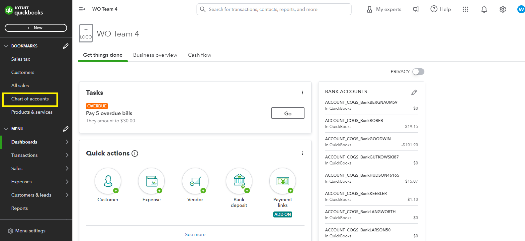525x241 pixels.
Task: Open Sales tax bookmark
Action: pyautogui.click(x=21, y=59)
